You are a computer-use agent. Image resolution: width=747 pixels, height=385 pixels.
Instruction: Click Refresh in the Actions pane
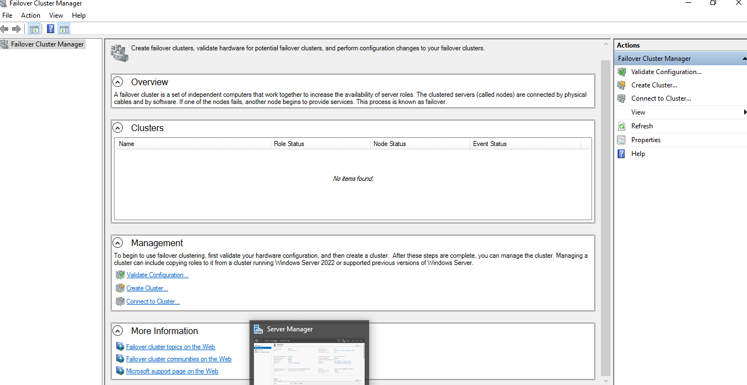point(642,126)
